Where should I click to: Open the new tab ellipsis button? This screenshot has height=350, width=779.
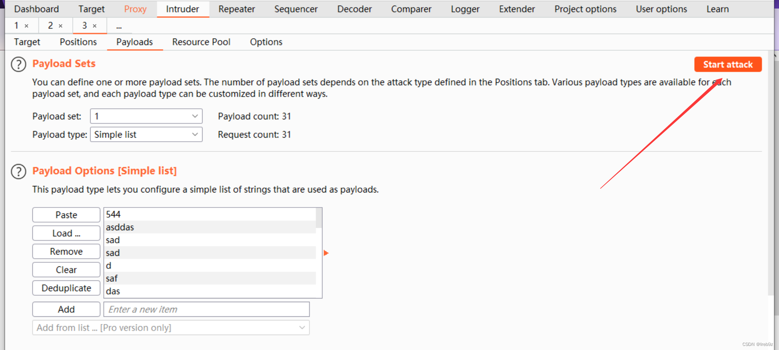pyautogui.click(x=119, y=26)
